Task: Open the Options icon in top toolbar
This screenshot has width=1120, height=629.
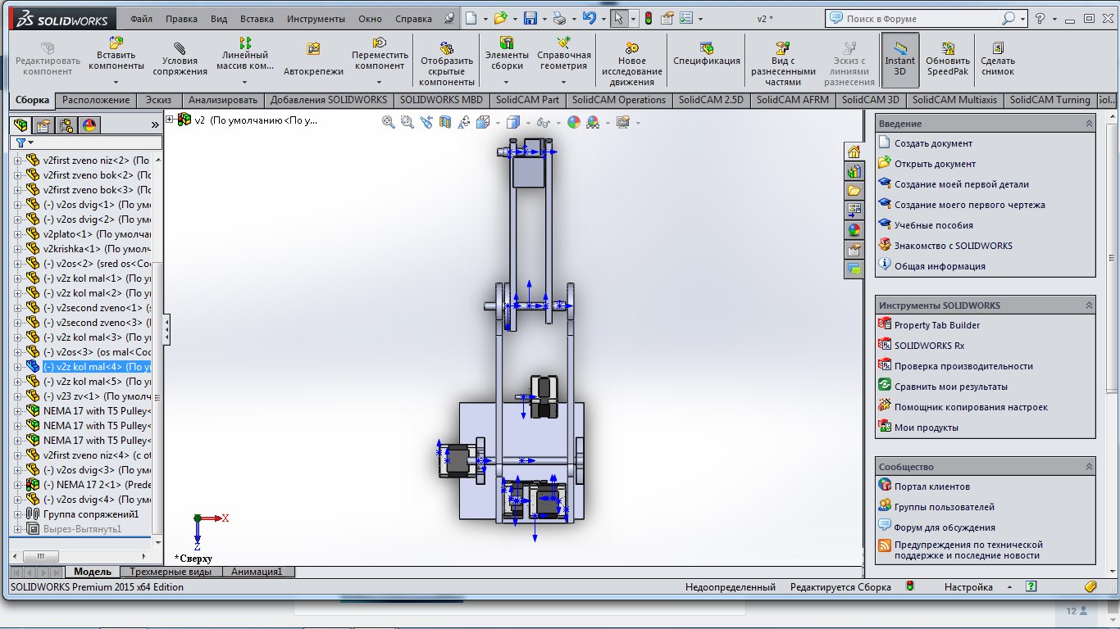Action: click(667, 18)
